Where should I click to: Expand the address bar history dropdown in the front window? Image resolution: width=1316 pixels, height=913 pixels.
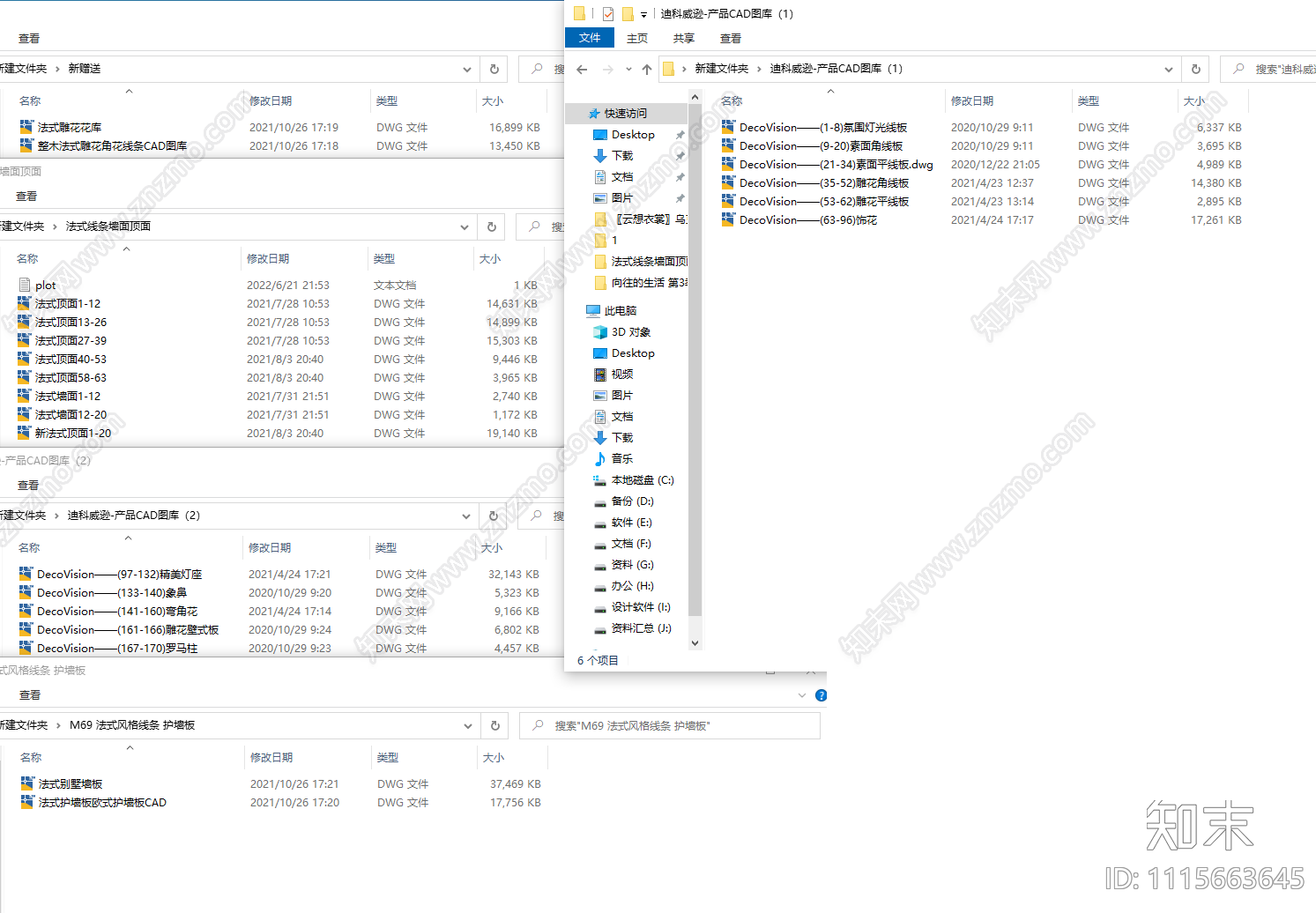pos(1169,69)
